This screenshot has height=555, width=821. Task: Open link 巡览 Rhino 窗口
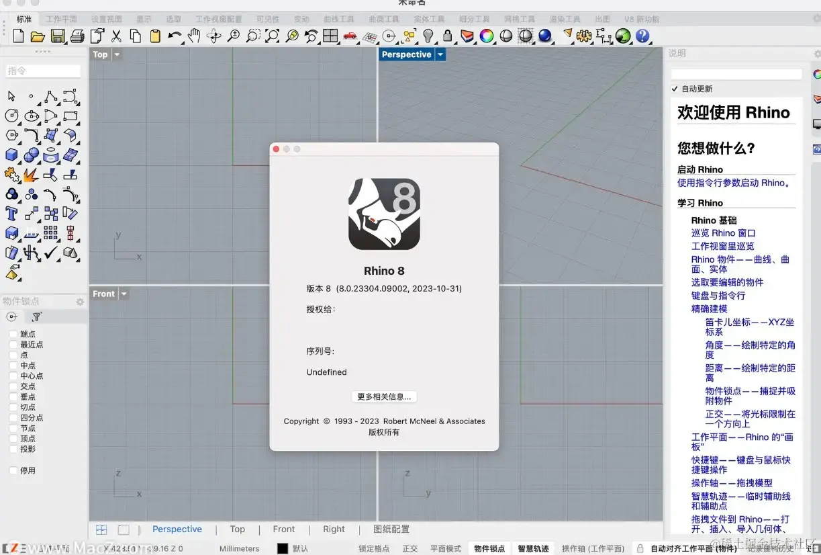(724, 232)
